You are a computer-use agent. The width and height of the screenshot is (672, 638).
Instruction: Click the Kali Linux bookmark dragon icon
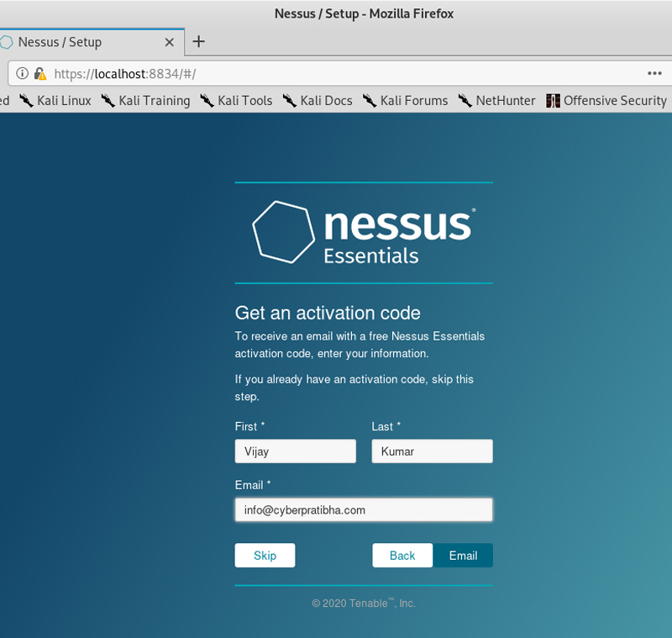tap(26, 101)
